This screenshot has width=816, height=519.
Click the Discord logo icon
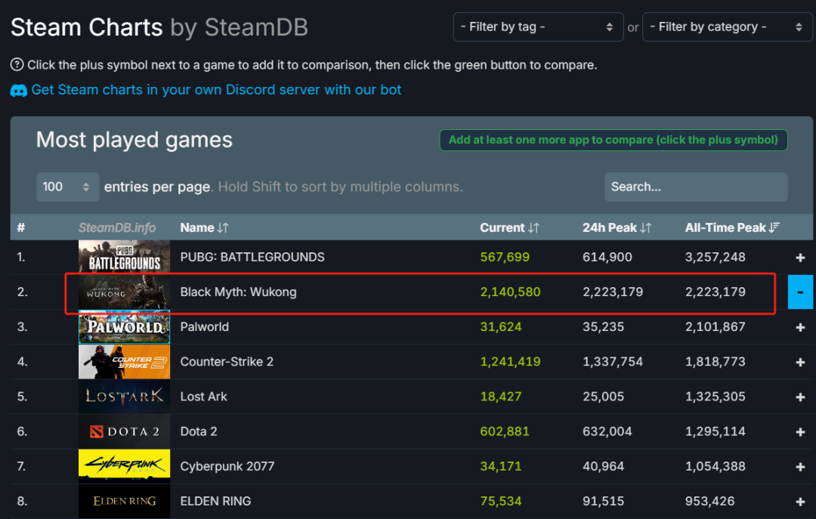pos(19,91)
